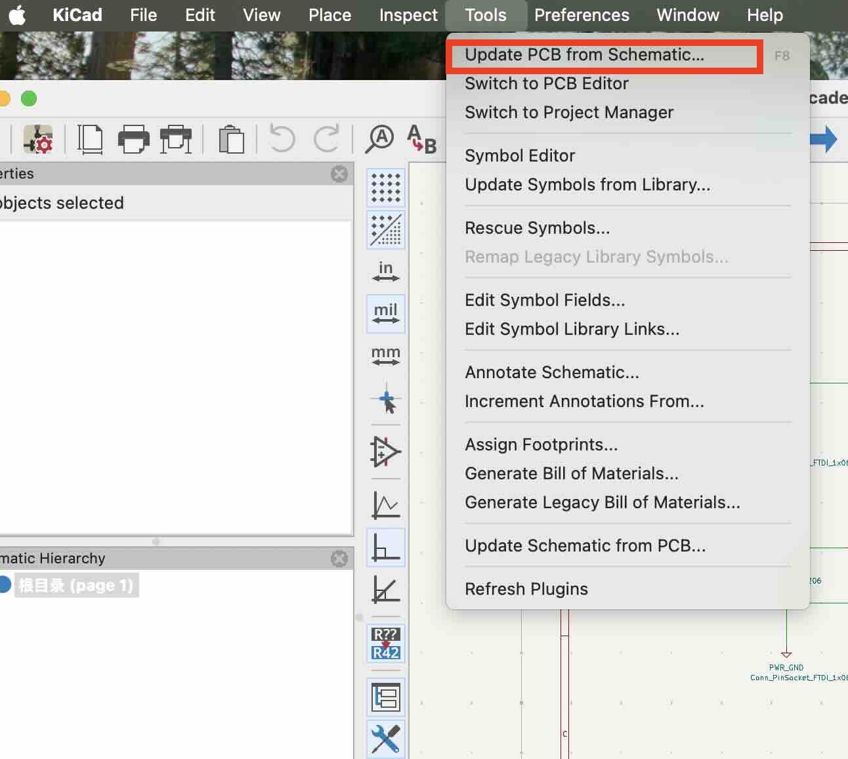This screenshot has height=759, width=848.
Task: Toggle automatic annotation R?? to R42
Action: [x=386, y=643]
